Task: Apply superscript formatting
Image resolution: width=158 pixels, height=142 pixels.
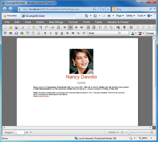Action: (84, 33)
